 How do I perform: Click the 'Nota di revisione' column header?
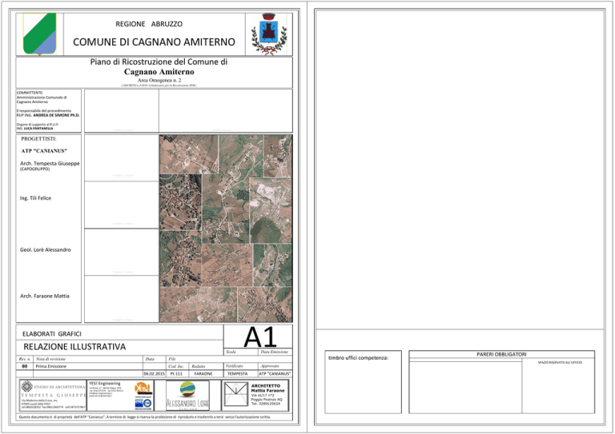click(50, 359)
